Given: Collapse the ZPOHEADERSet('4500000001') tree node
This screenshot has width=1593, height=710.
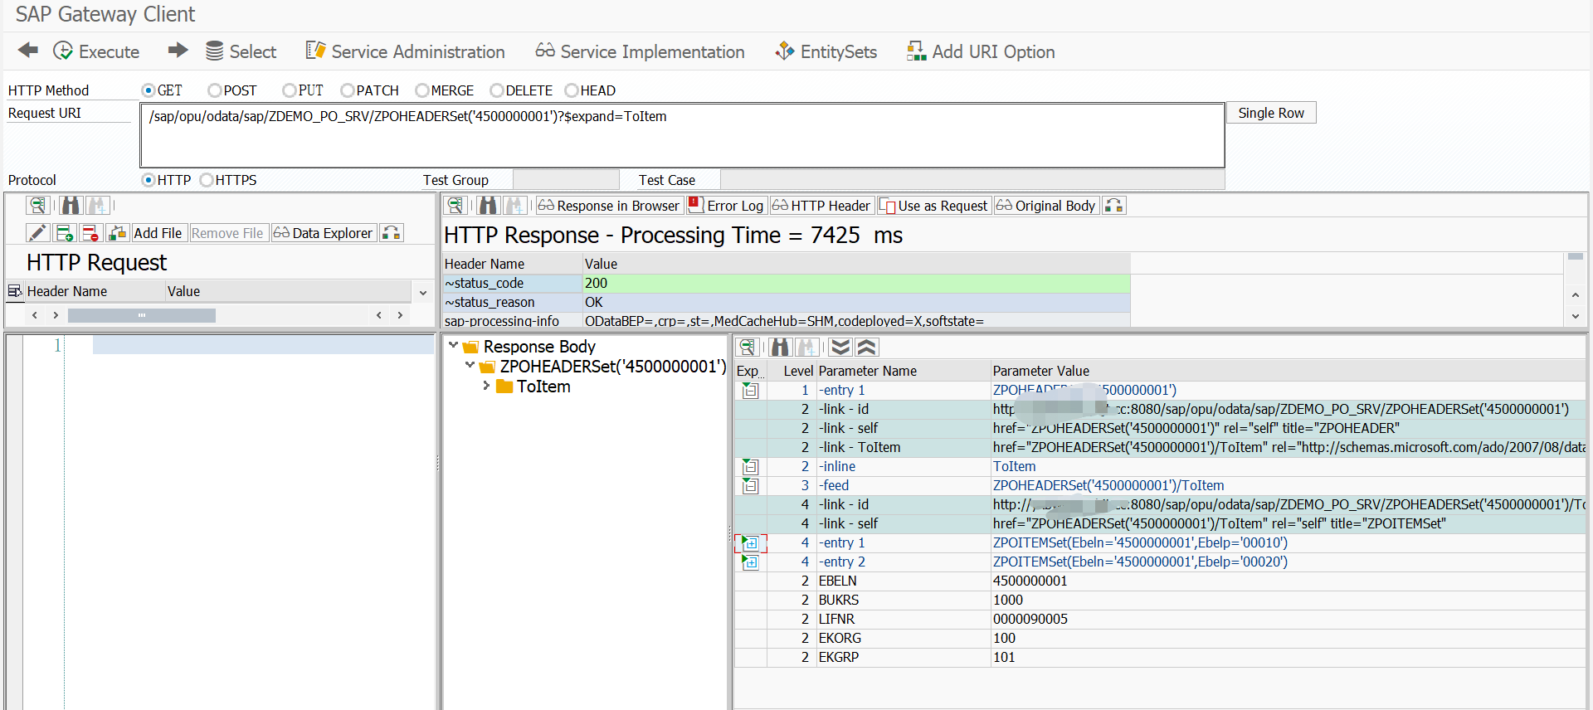Looking at the screenshot, I should [470, 365].
